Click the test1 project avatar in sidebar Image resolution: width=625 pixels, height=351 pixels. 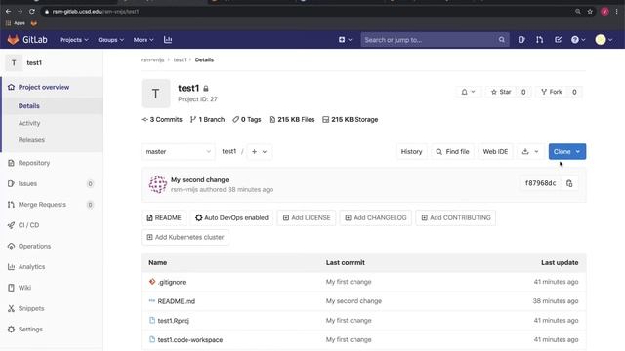[x=14, y=62]
